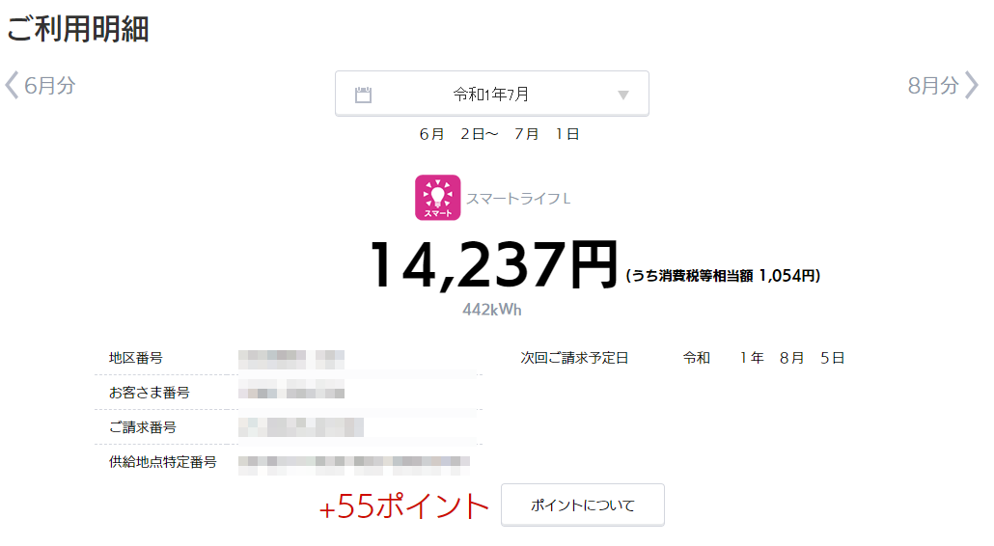Click the 供給地点特定番号 row label

coord(163,462)
